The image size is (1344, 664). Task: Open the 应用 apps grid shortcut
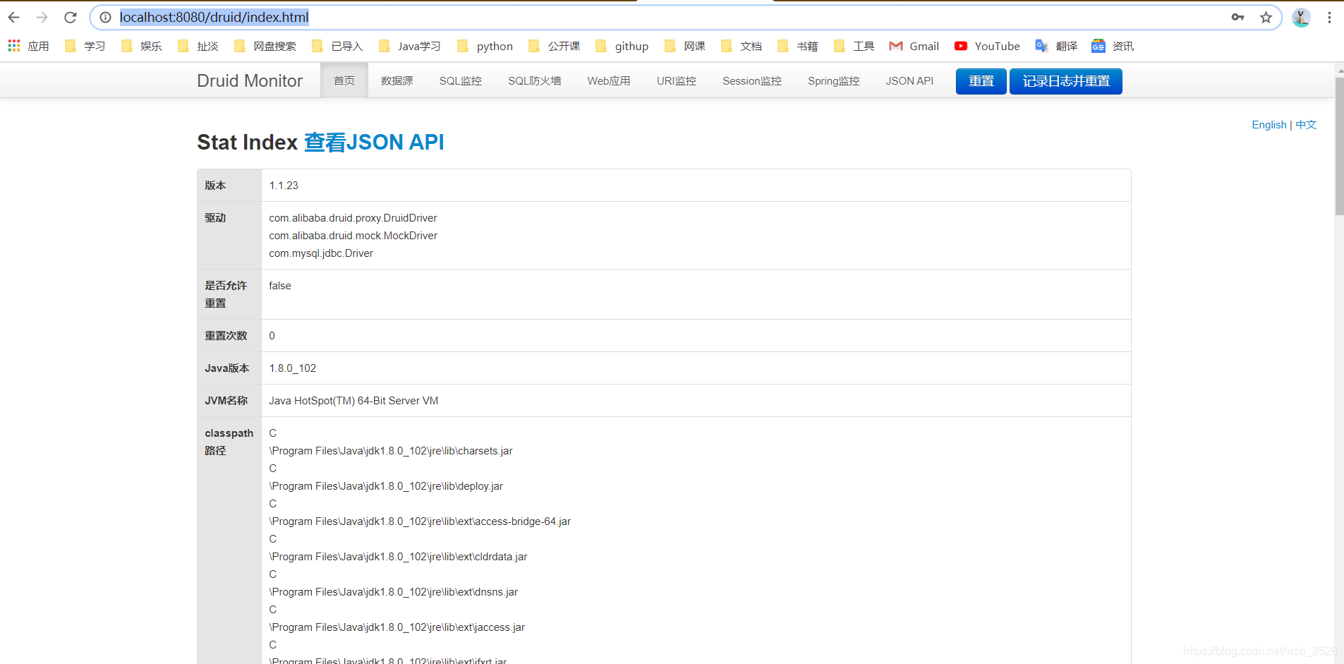pyautogui.click(x=29, y=46)
